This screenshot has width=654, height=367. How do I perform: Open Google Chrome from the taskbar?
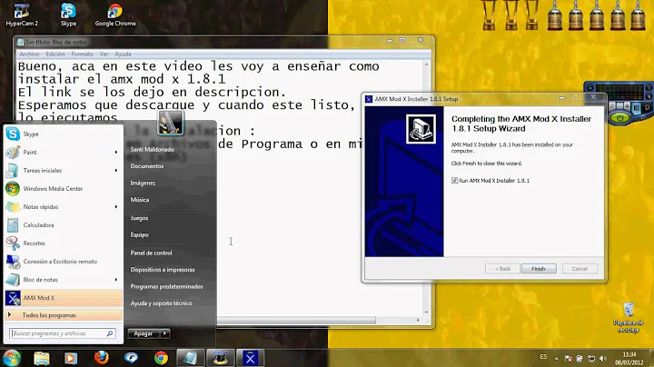161,358
